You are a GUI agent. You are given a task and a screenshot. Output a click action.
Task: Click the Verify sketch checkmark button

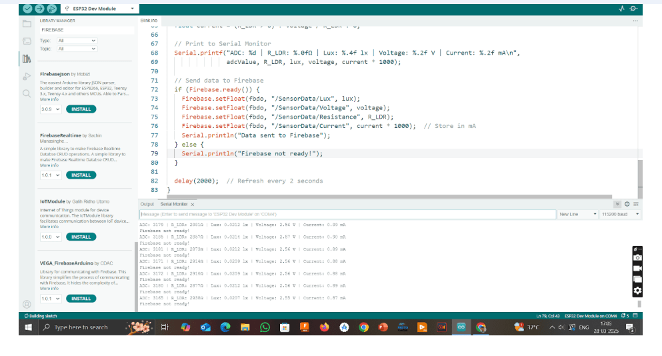[27, 9]
